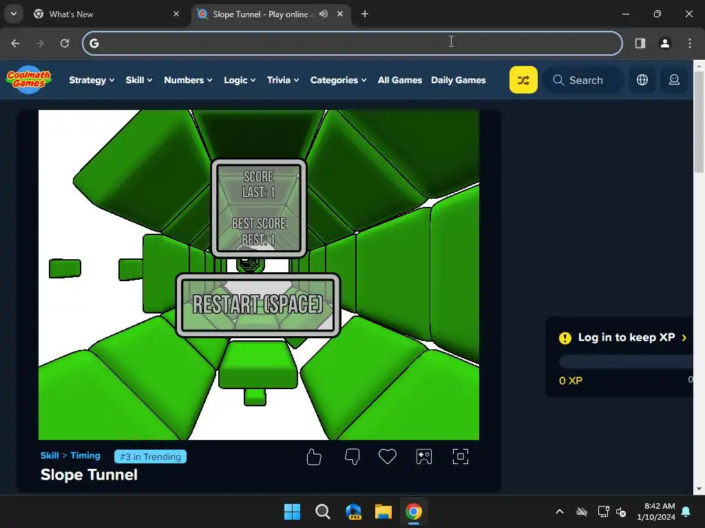The height and width of the screenshot is (528, 705).
Task: Open Windows taskbar search
Action: pyautogui.click(x=322, y=511)
